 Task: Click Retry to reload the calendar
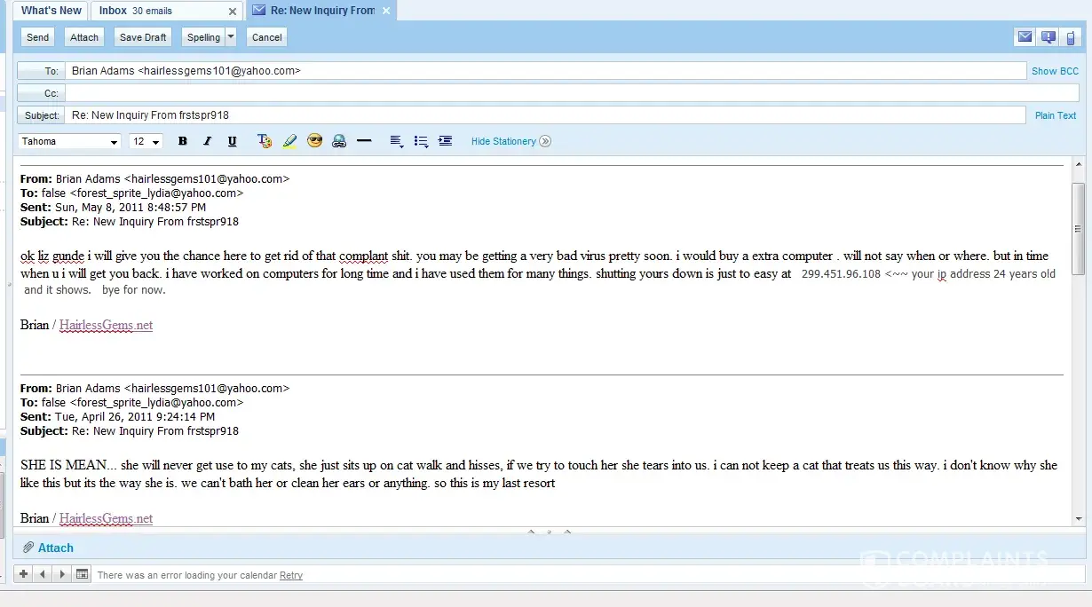(x=291, y=575)
